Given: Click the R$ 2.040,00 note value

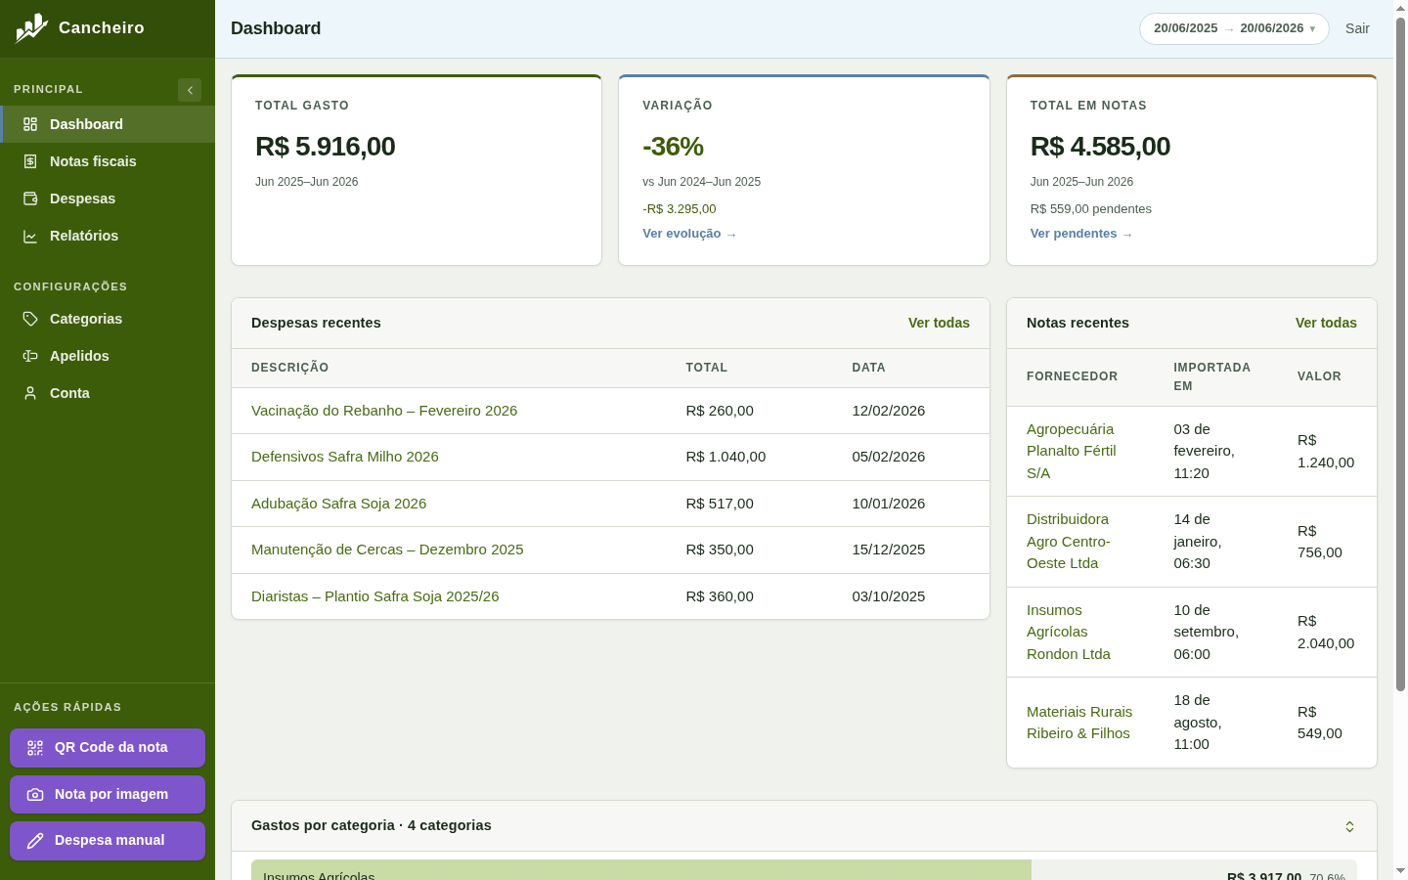Looking at the screenshot, I should 1326,633.
